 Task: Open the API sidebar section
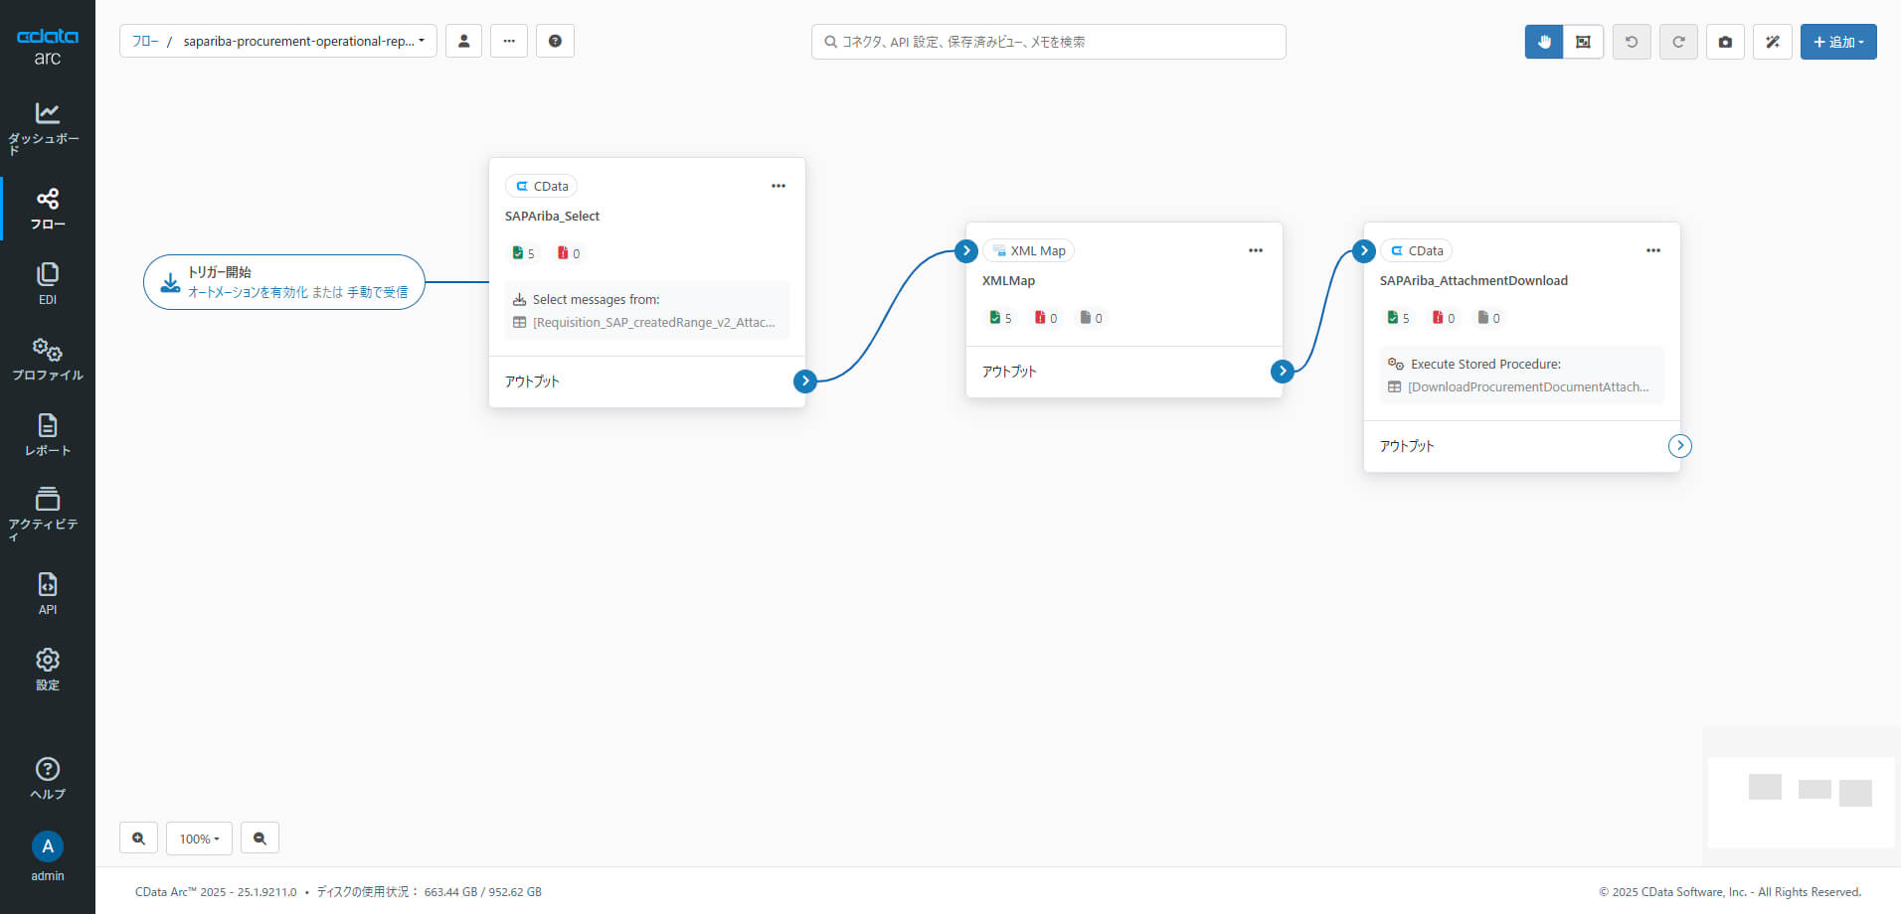47,594
